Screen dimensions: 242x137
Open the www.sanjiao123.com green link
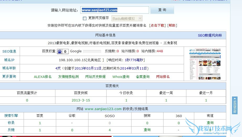103,109
